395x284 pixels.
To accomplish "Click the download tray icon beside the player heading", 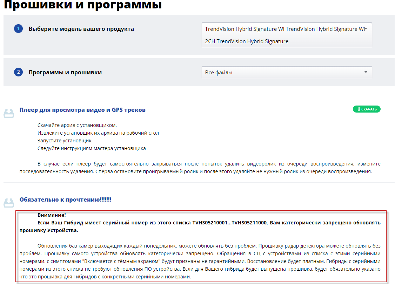I will (x=9, y=113).
